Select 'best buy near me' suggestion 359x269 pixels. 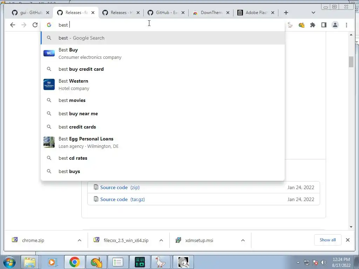[x=163, y=113]
